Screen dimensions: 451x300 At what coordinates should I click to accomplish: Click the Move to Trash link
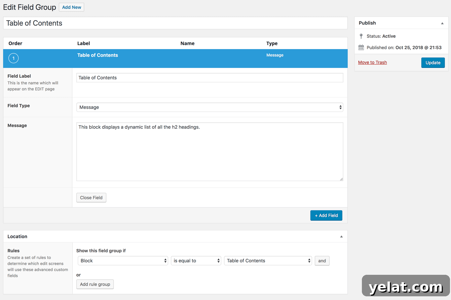372,62
